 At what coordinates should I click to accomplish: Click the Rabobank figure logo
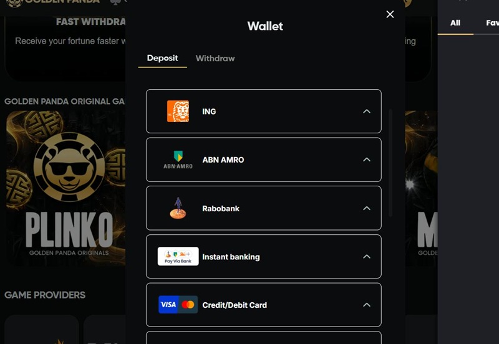[178, 208]
